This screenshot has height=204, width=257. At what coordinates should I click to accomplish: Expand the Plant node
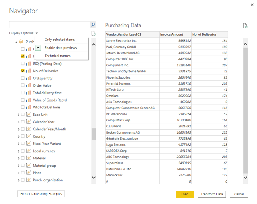(19, 173)
